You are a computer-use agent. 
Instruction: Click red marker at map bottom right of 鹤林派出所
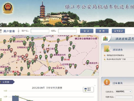point(66,72)
